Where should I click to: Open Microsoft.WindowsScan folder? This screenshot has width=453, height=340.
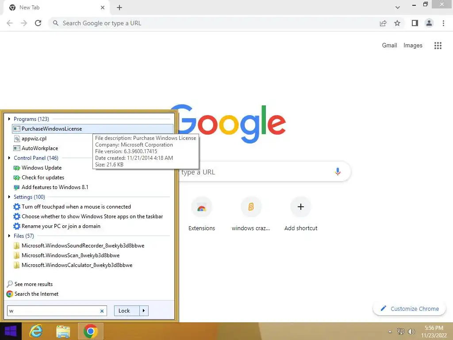coord(66,255)
